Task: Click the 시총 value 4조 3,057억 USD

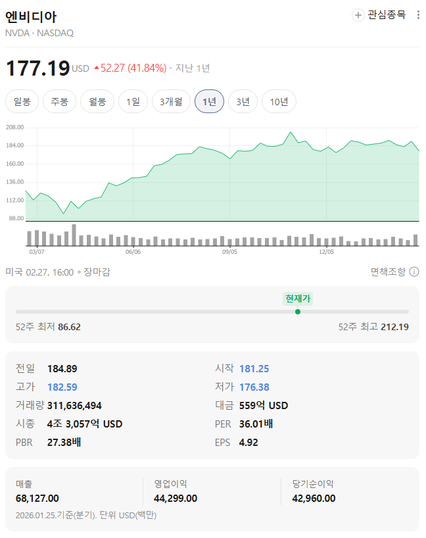Action: coord(85,424)
